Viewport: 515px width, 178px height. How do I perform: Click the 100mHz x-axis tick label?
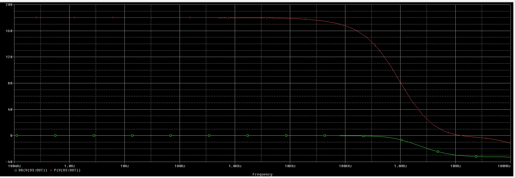pos(14,166)
